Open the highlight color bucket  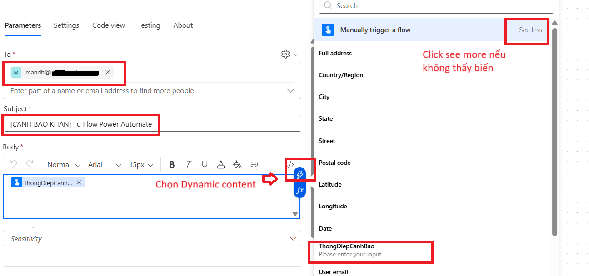pyautogui.click(x=237, y=165)
